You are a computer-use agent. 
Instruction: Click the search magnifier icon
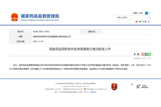point(149,17)
